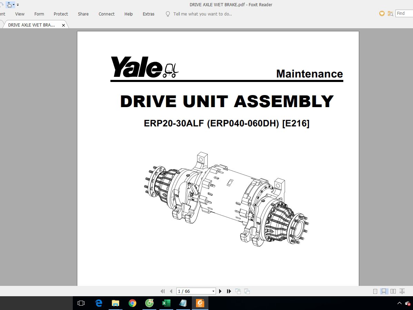Go to previous page button
This screenshot has height=310, width=413.
point(171,291)
